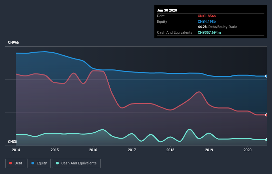Click the 2016 x-axis label

93,150
